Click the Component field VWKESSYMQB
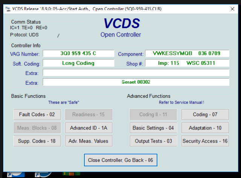This screenshot has height=178, width=241. 187,53
